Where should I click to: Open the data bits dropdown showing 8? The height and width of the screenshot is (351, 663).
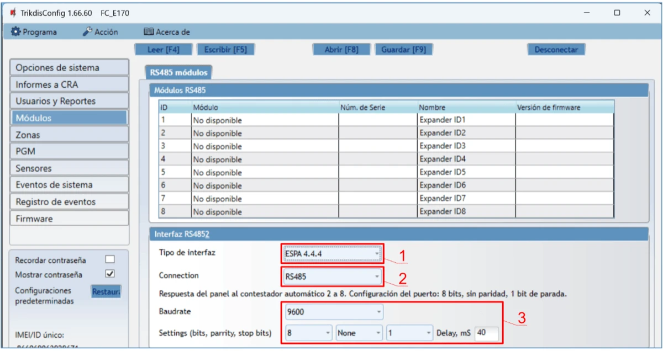coord(309,333)
